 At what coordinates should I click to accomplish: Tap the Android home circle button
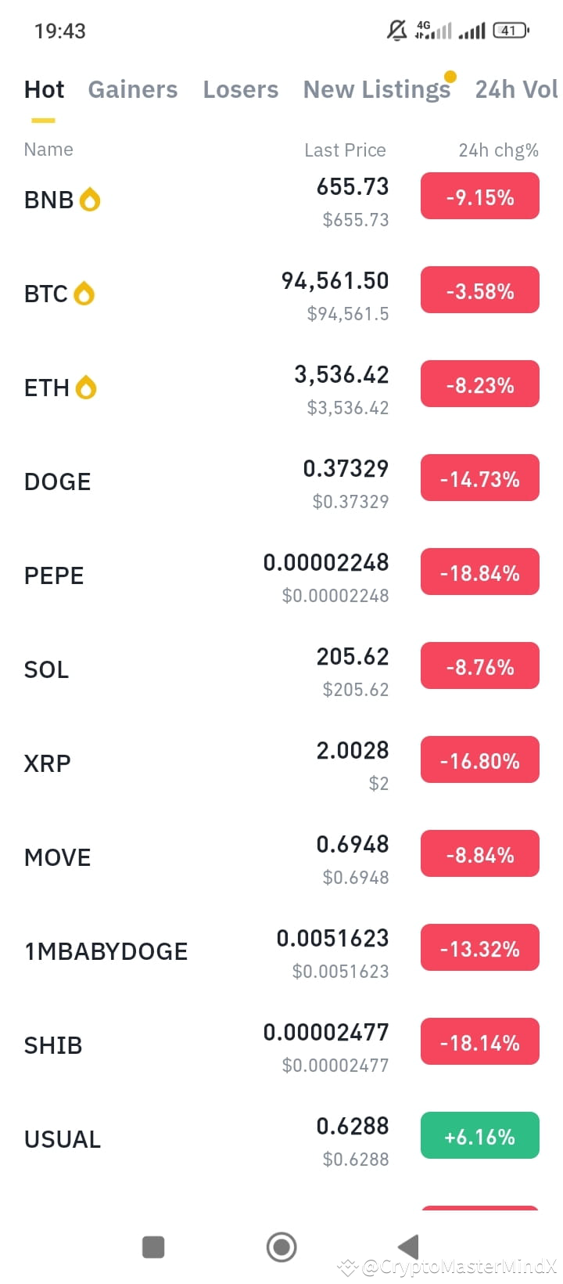tap(281, 1246)
